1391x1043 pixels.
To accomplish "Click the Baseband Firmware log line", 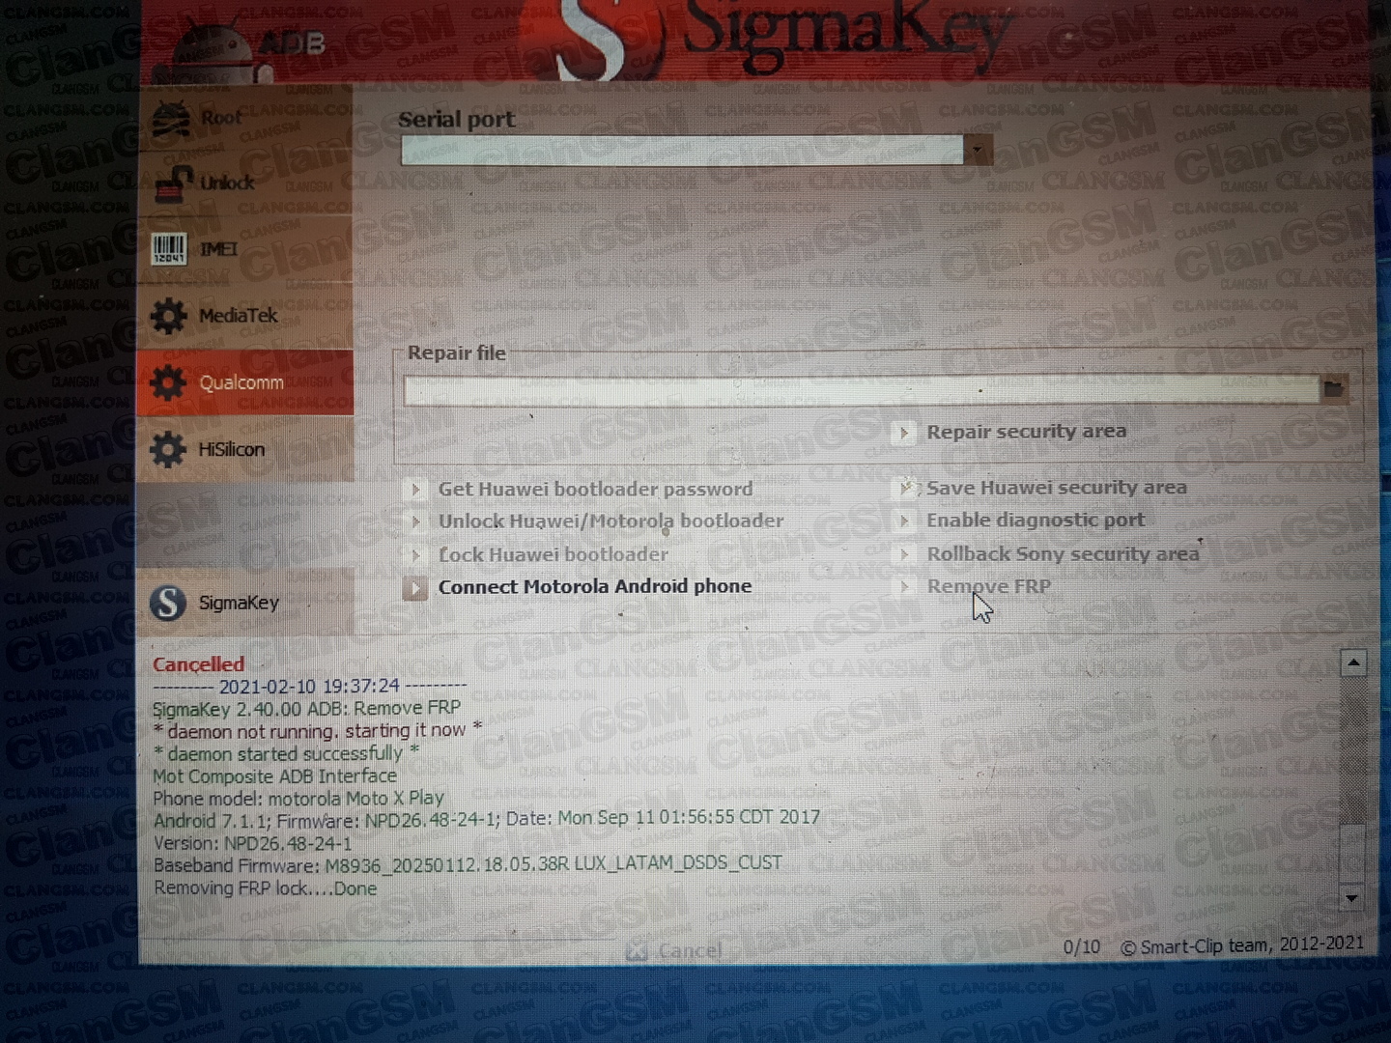I will click(x=468, y=863).
